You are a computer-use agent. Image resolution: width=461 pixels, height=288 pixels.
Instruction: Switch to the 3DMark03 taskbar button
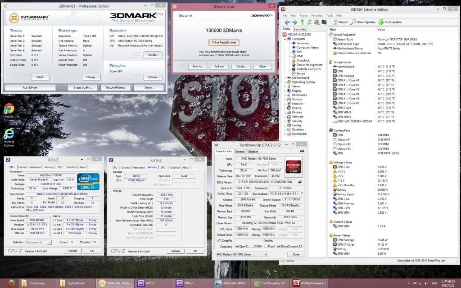point(115,283)
